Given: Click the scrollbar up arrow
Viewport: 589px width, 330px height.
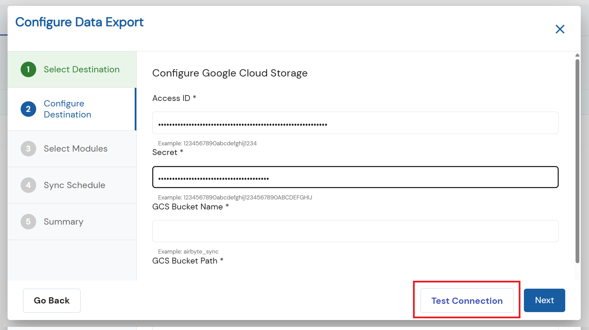Looking at the screenshot, I should 577,55.
